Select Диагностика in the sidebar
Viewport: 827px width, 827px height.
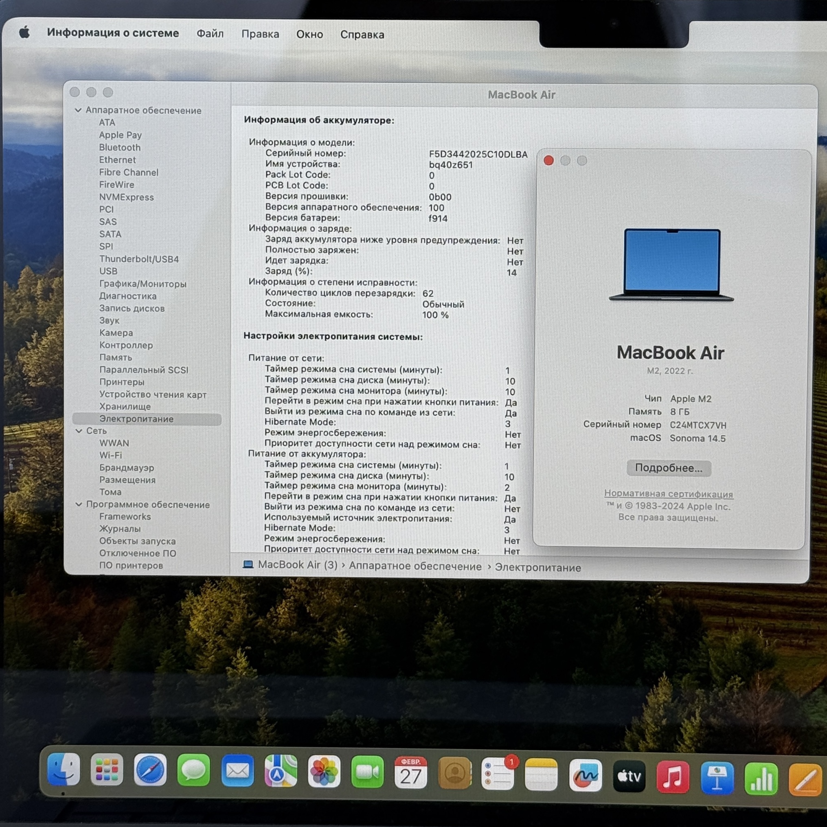pos(128,296)
